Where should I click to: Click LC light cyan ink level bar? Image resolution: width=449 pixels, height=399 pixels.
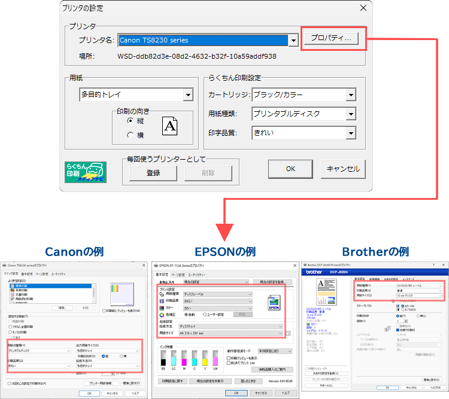pos(174,358)
